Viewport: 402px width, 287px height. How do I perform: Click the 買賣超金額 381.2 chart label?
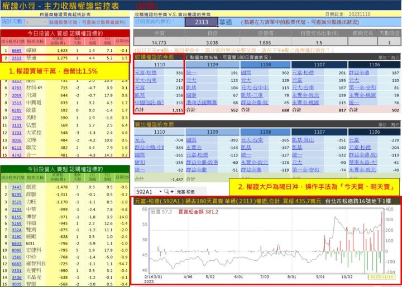pyautogui.click(x=198, y=212)
